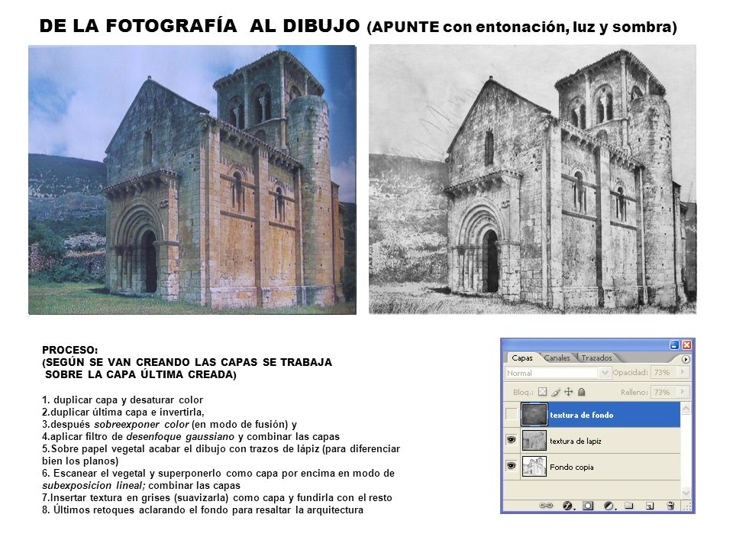Hide the Fondo copia layer
This screenshot has width=733, height=550.
click(x=512, y=466)
